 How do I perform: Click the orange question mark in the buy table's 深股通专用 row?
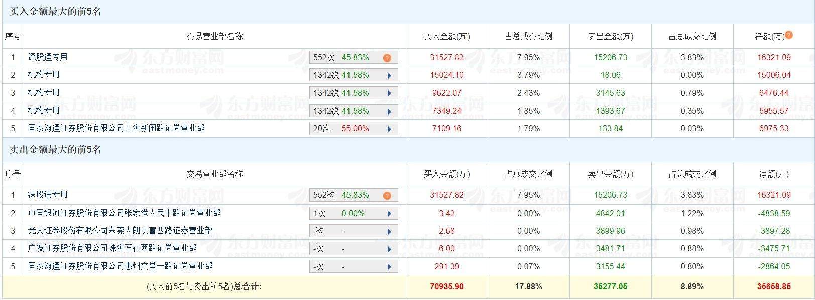(387, 58)
